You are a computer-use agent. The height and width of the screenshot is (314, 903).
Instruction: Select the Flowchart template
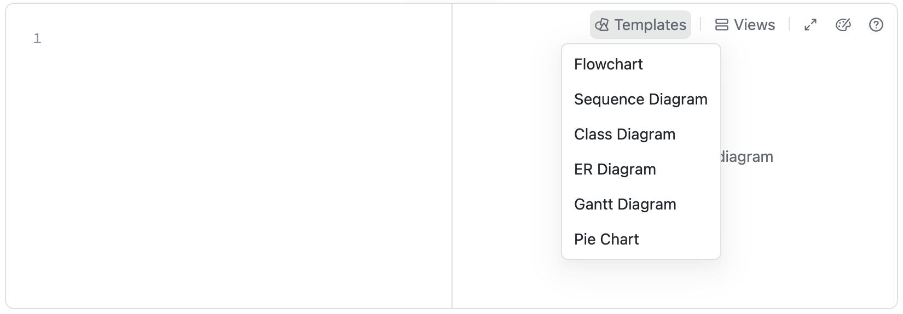coord(609,65)
